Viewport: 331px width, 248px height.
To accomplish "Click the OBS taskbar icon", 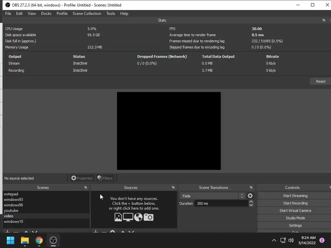I will coord(53,240).
